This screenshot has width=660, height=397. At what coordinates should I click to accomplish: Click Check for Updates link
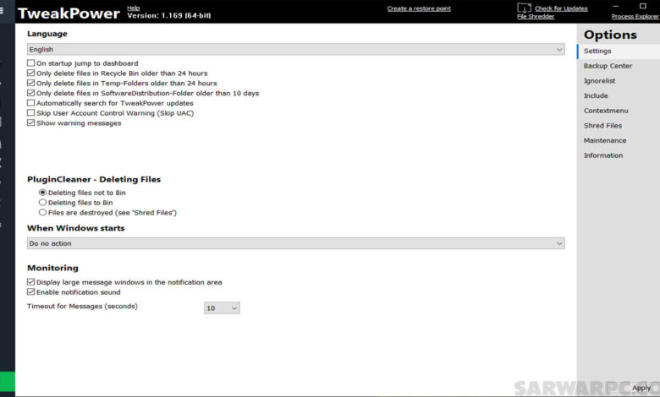pyautogui.click(x=561, y=8)
